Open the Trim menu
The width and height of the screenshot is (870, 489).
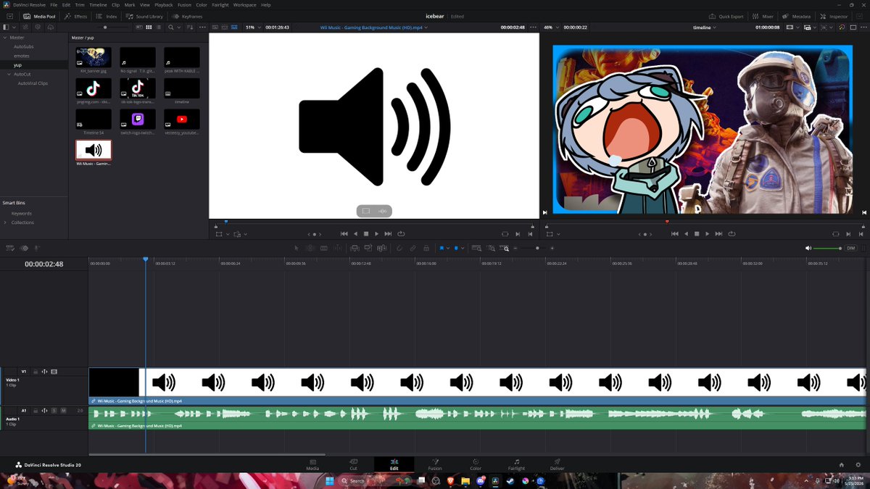(80, 4)
